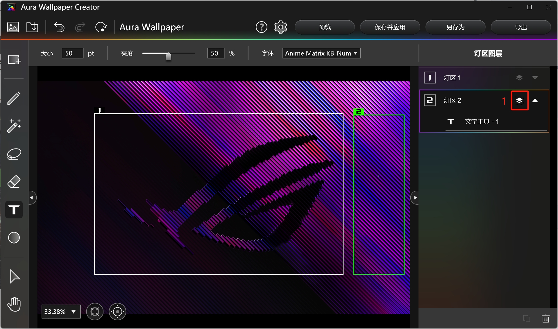Click the add light zone icon
The height and width of the screenshot is (329, 558).
[14, 60]
